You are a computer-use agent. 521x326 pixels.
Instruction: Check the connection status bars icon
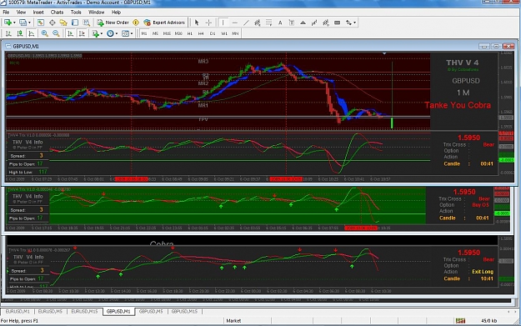(x=460, y=321)
